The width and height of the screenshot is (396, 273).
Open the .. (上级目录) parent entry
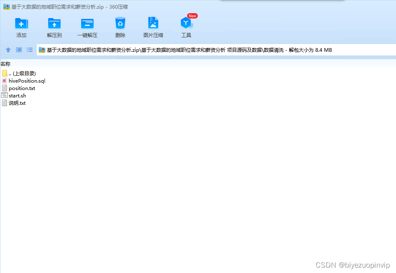22,73
